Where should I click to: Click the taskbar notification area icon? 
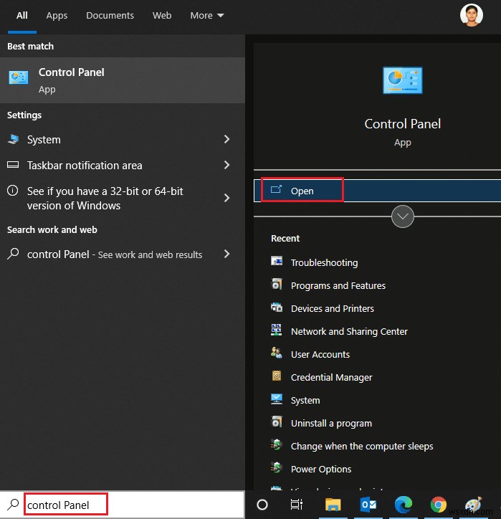point(13,164)
